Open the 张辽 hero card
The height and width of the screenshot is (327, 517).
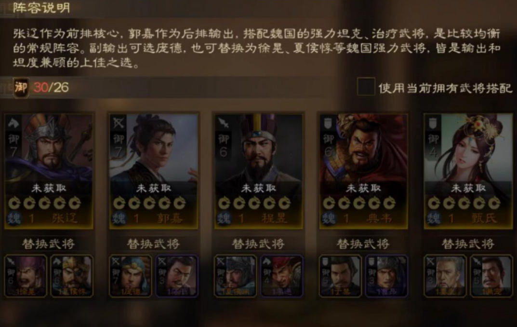click(49, 171)
